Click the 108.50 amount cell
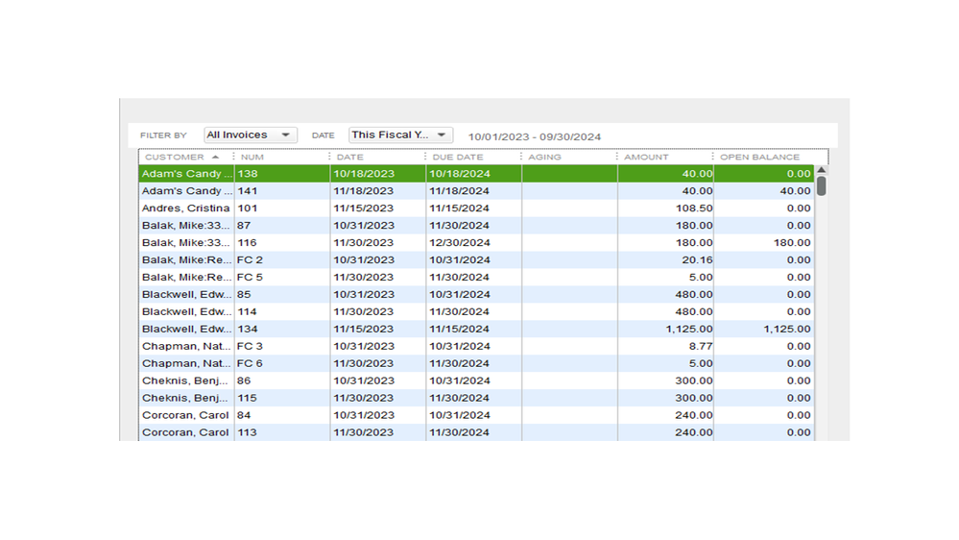Image resolution: width=959 pixels, height=540 pixels. pos(665,209)
